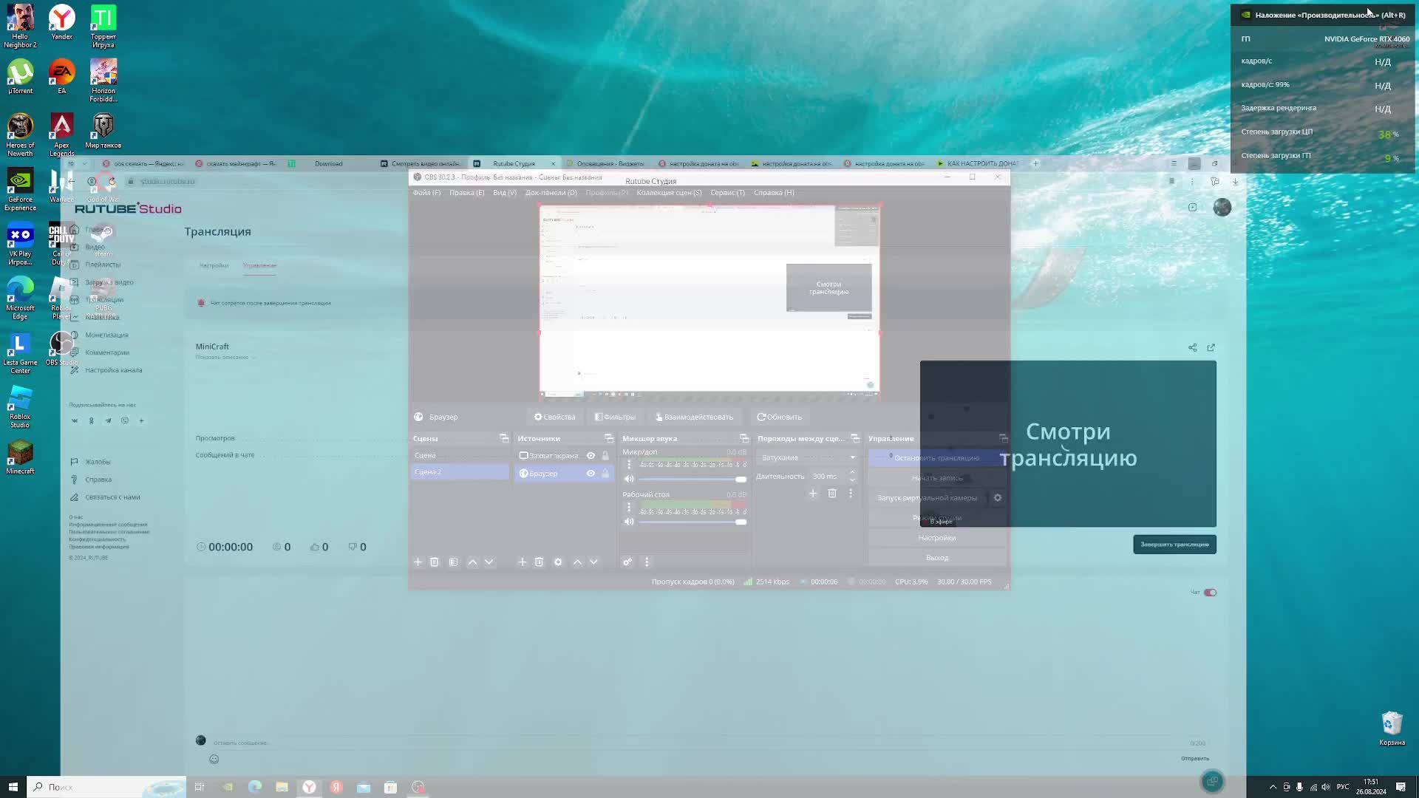Click the Фильтры button
This screenshot has width=1419, height=798.
tap(615, 417)
